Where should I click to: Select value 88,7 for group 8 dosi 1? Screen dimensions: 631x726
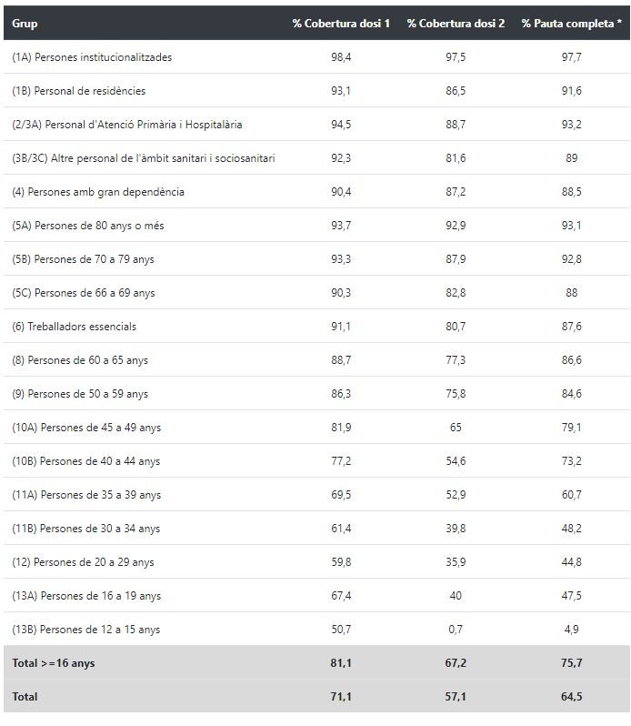[x=341, y=360]
